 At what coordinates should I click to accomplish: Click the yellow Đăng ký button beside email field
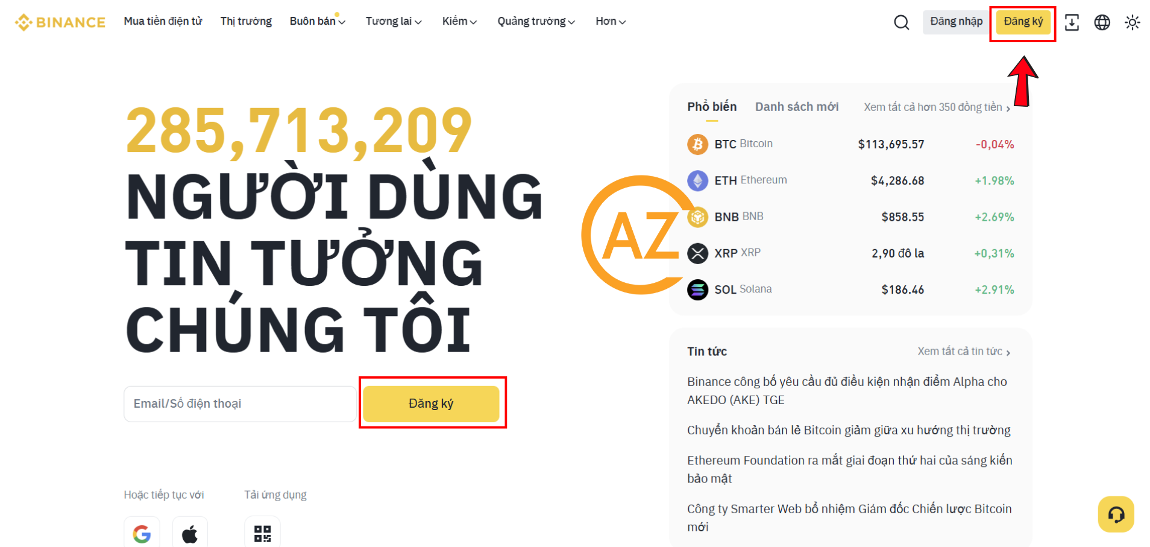pos(431,403)
